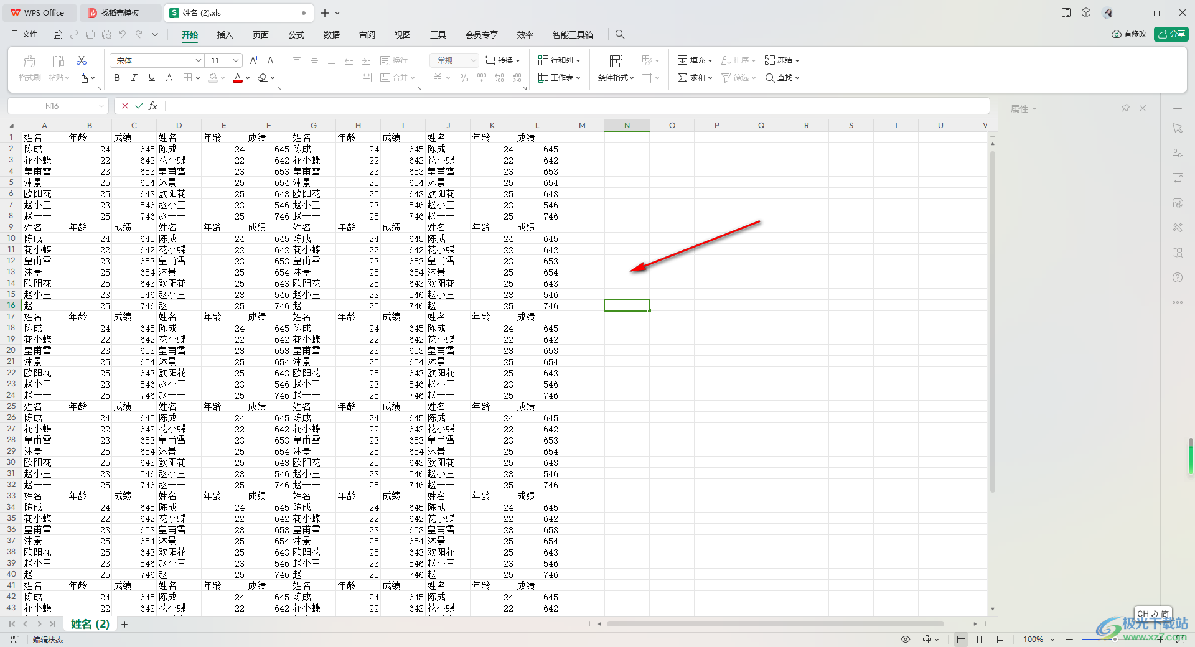
Task: Open Print Preview from quick access toolbar
Action: pyautogui.click(x=106, y=35)
